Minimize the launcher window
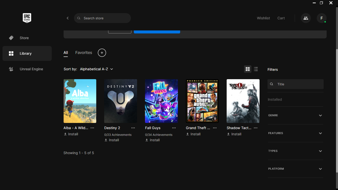The image size is (338, 190). [x=314, y=3]
